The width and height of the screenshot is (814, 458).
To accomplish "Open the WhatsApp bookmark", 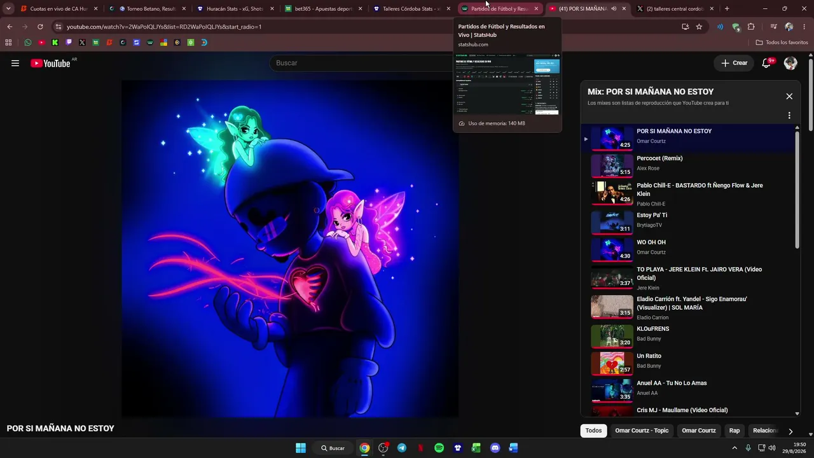I will point(28,43).
